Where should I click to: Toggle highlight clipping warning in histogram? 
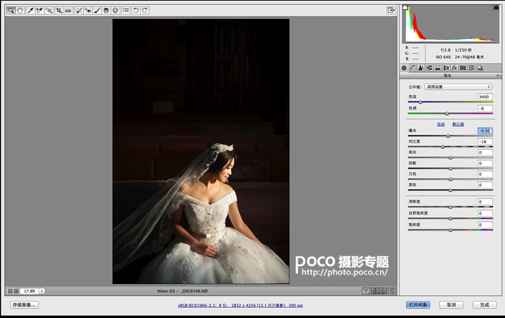click(x=496, y=8)
